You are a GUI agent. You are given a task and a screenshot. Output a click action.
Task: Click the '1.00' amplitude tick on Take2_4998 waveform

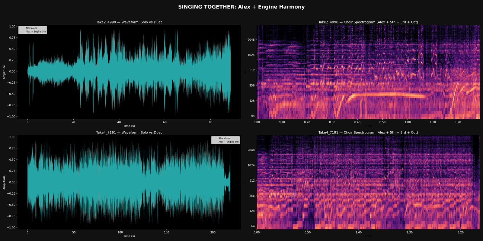12,27
